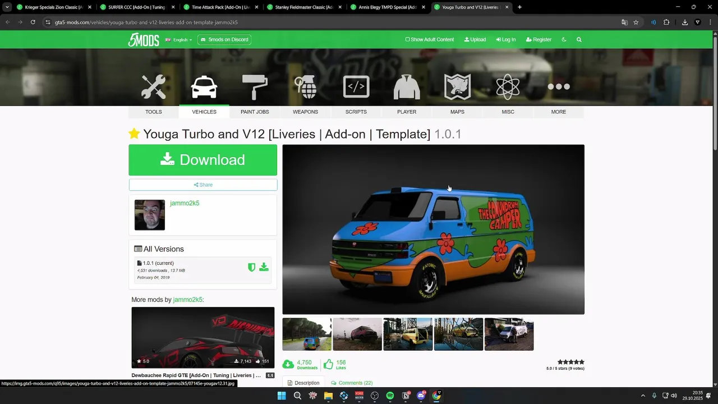Click the Log In link

[x=506, y=40]
